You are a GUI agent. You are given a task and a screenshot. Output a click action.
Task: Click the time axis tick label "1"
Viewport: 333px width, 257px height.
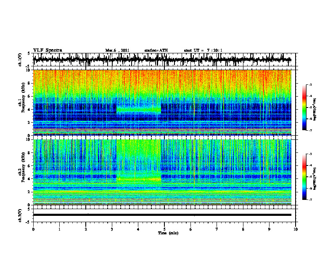[x=59, y=229]
